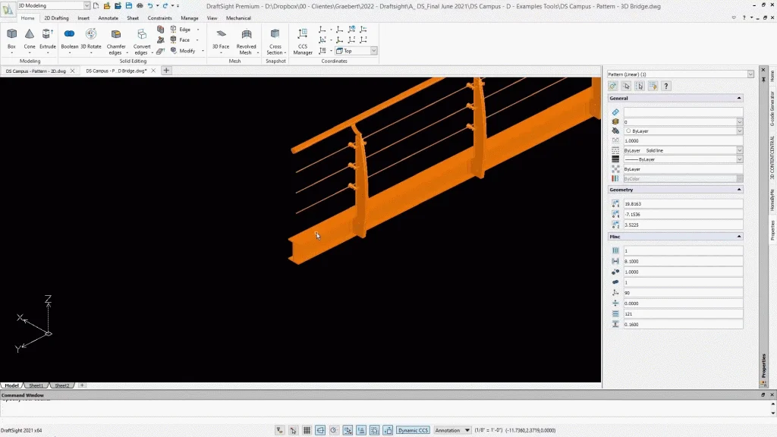Switch to the Sheet1 layout tab
Viewport: 777px width, 437px height.
tap(36, 385)
